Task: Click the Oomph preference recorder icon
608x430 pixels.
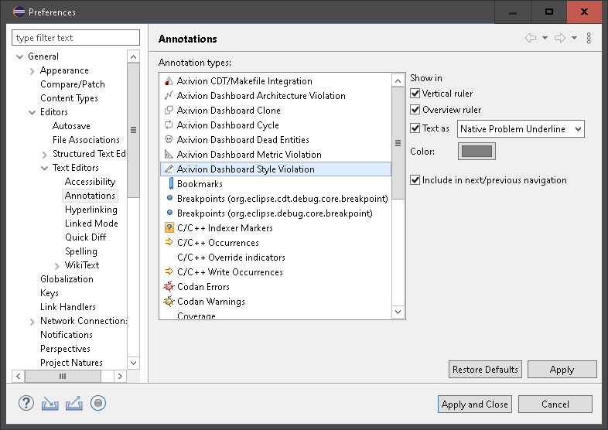Action: point(98,403)
